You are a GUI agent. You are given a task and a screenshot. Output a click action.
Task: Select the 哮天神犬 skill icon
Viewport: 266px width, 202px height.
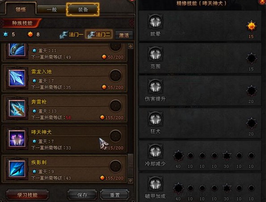coord(17,139)
